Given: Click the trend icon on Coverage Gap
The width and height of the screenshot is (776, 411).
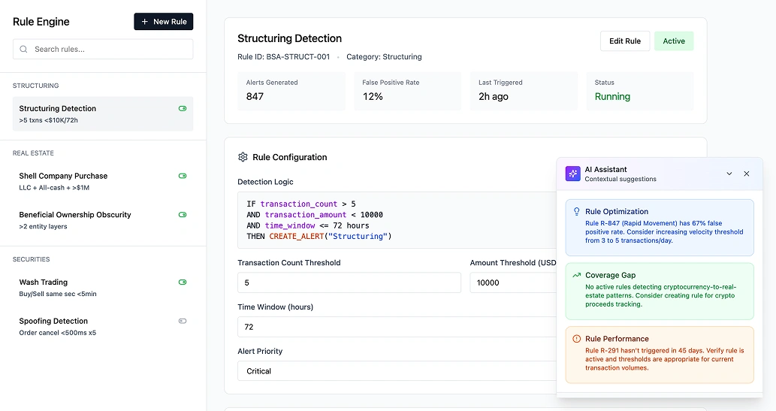Looking at the screenshot, I should (x=576, y=275).
